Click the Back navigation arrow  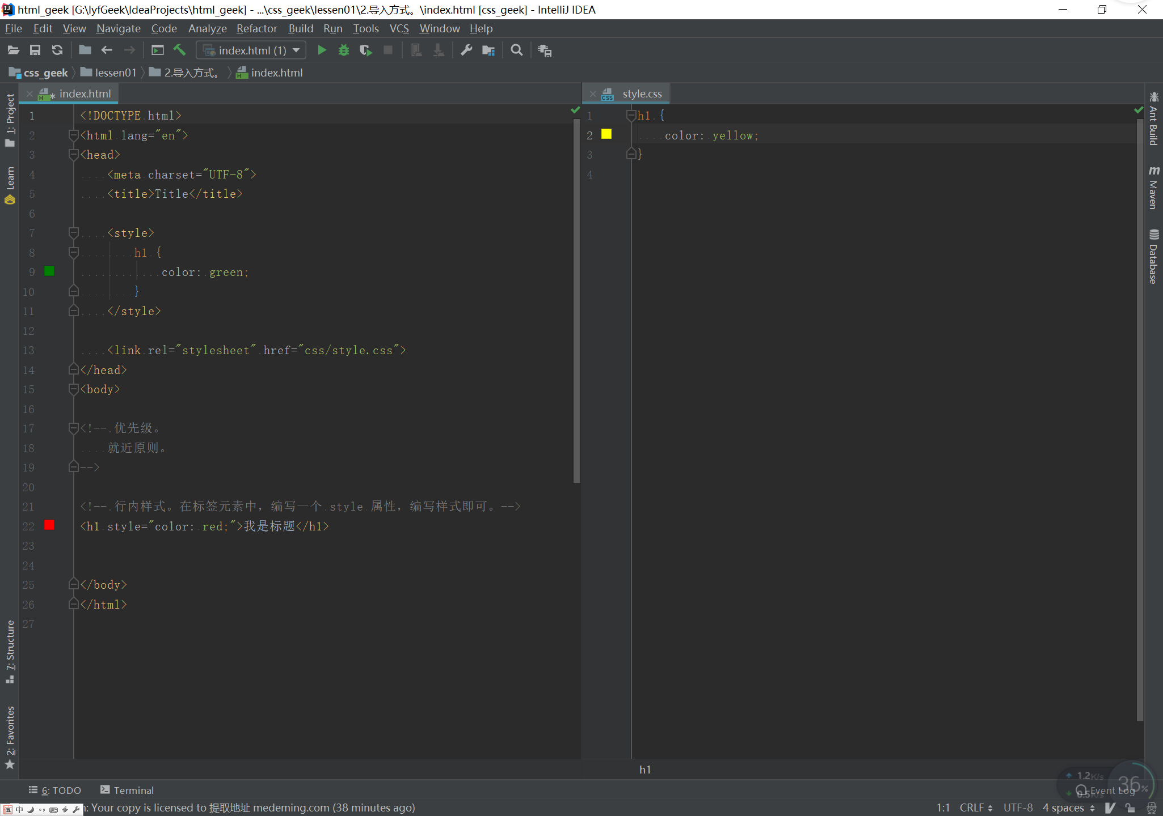pyautogui.click(x=107, y=50)
